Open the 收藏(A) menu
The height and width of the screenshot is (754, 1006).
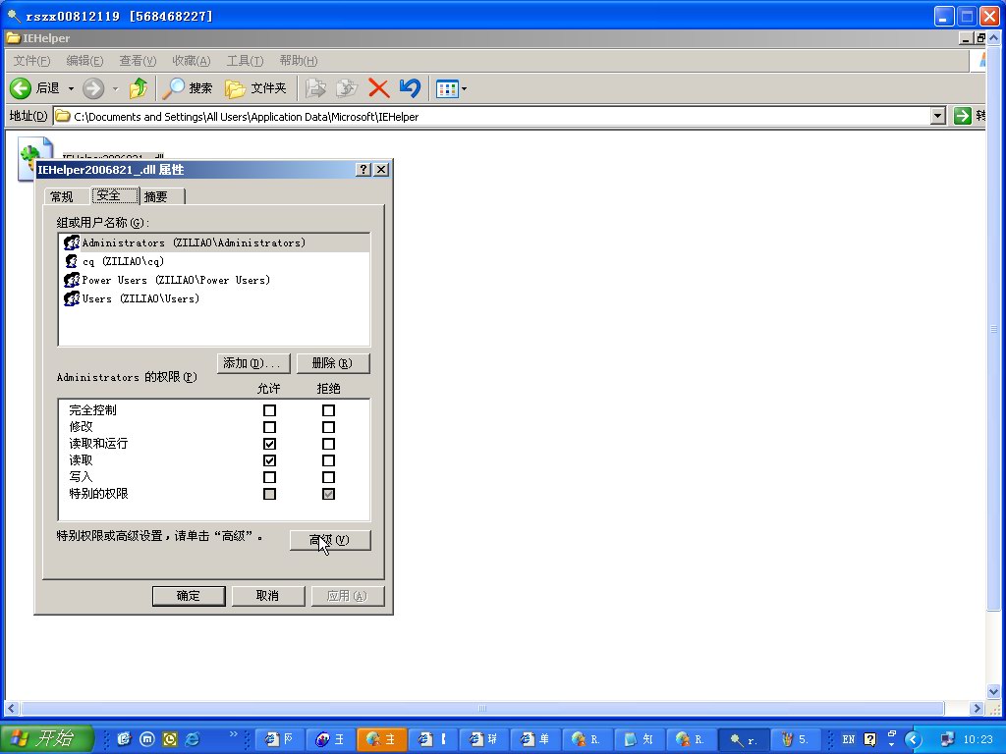tap(192, 61)
